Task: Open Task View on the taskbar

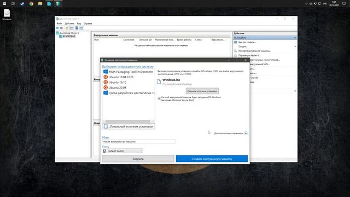Action: coord(13,4)
